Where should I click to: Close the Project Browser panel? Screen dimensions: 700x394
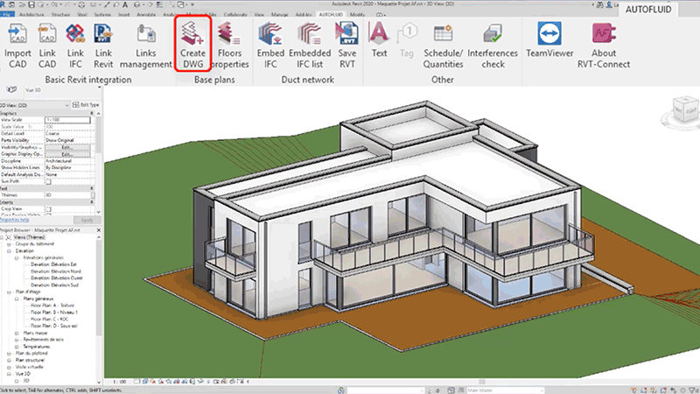[x=99, y=230]
